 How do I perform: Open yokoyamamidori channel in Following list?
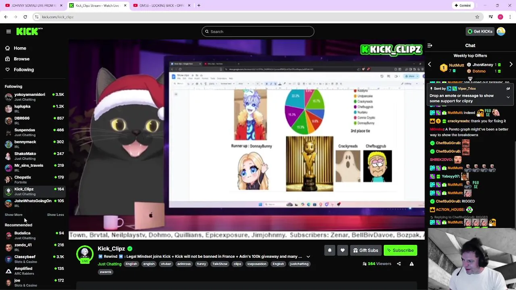tap(34, 97)
